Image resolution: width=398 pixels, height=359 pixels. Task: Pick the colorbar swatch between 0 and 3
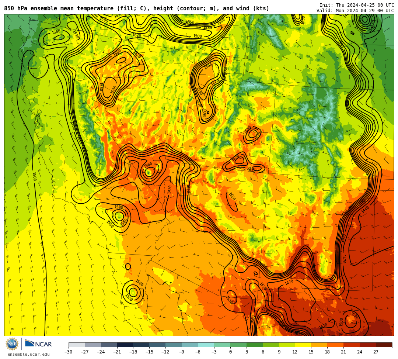(x=238, y=345)
